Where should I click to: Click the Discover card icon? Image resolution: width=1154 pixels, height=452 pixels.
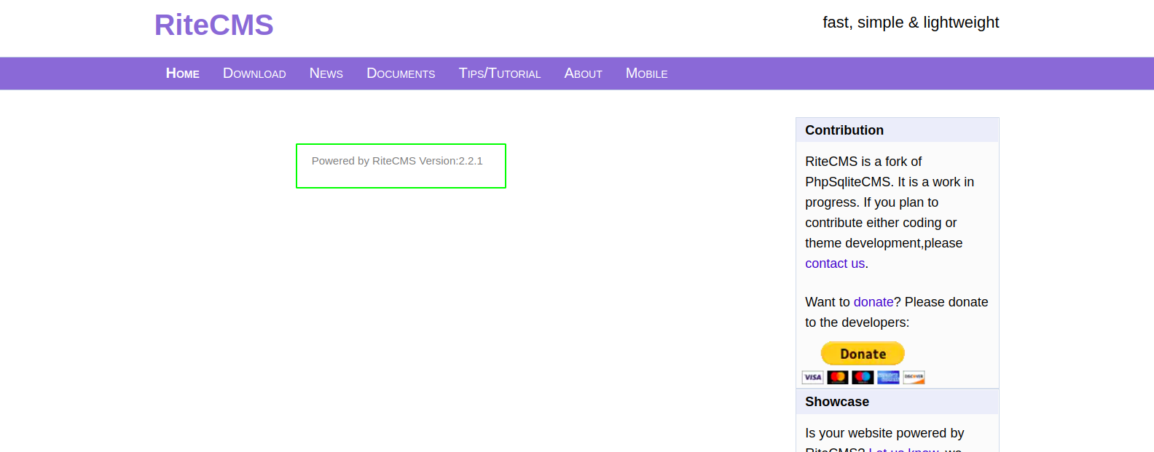click(x=914, y=377)
